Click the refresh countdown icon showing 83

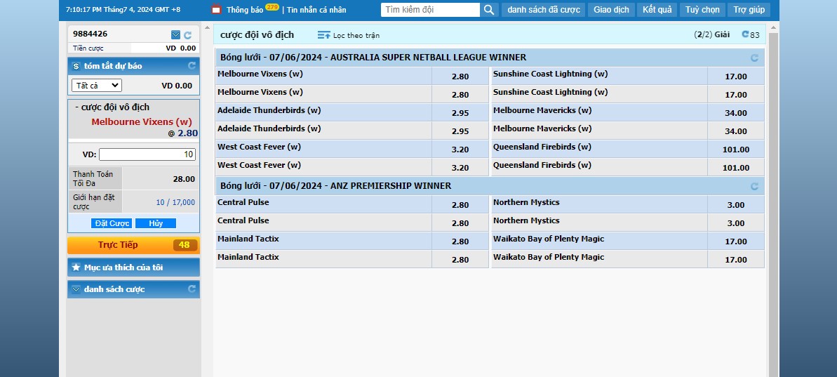coord(746,34)
